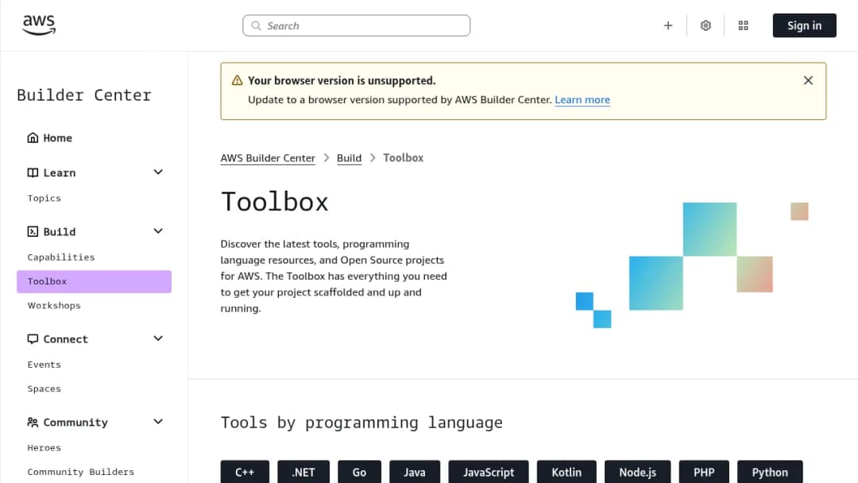Choose the Python language button
Screen dimensions: 858x483
[x=770, y=472]
